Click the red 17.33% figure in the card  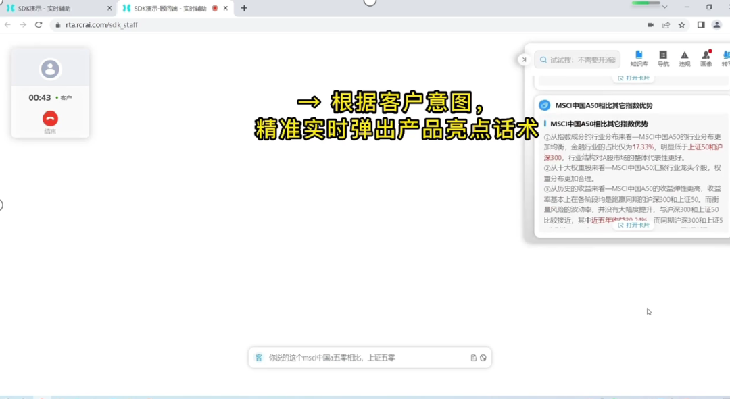click(x=643, y=147)
